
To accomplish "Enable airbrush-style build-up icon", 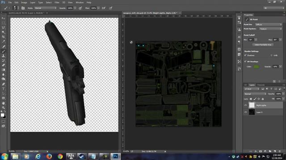I will click(104, 8).
